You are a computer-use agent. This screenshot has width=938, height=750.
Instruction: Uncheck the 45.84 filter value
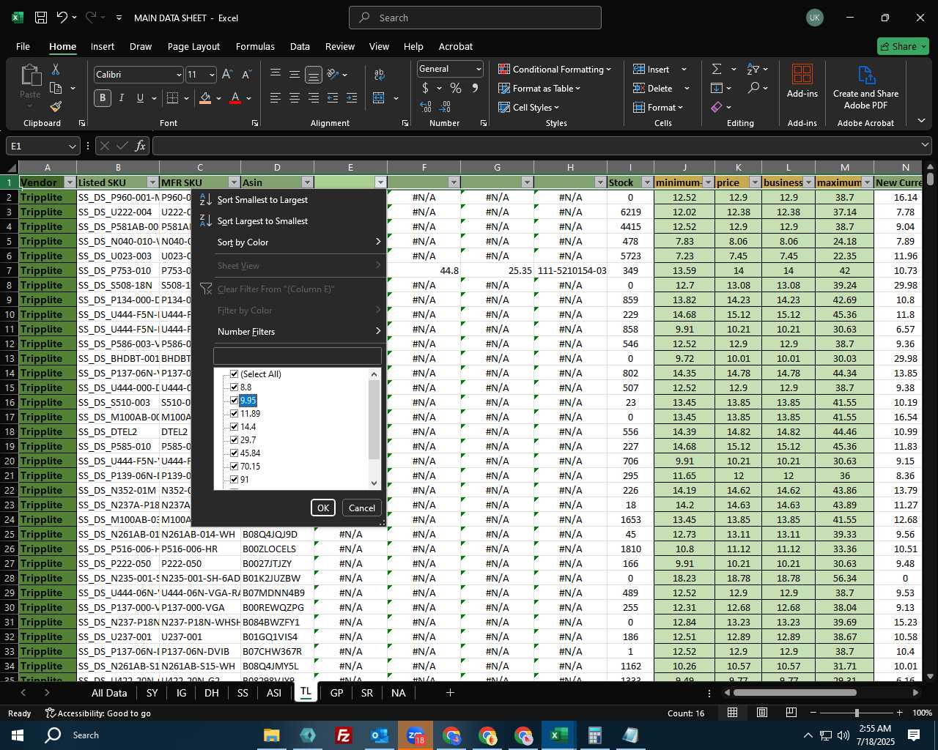point(234,453)
